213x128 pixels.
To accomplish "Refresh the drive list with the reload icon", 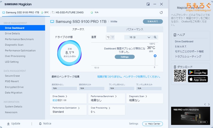I will coord(161,12).
